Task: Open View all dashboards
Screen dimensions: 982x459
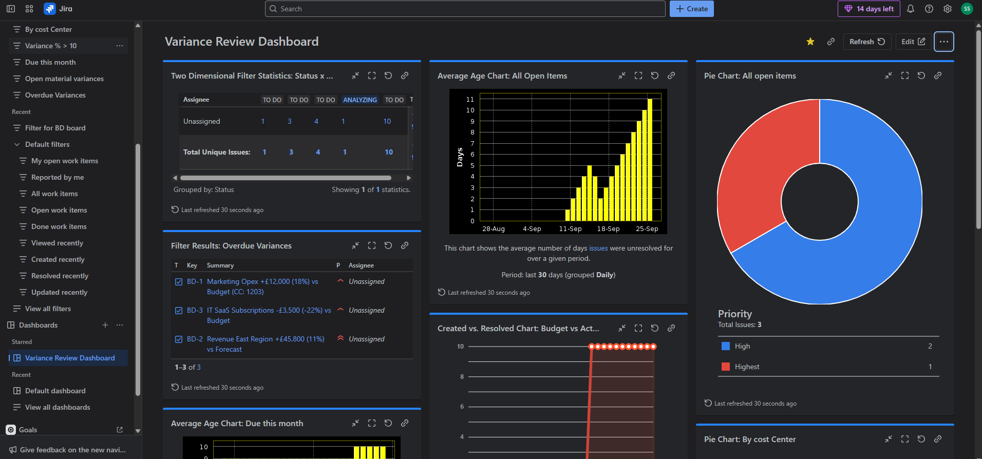Action: pos(68,407)
